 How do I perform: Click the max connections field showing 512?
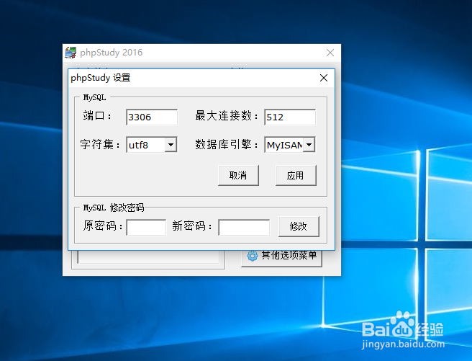(290, 117)
